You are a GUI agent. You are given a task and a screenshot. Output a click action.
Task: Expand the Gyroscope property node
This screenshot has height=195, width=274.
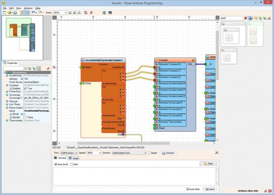(x=7, y=95)
